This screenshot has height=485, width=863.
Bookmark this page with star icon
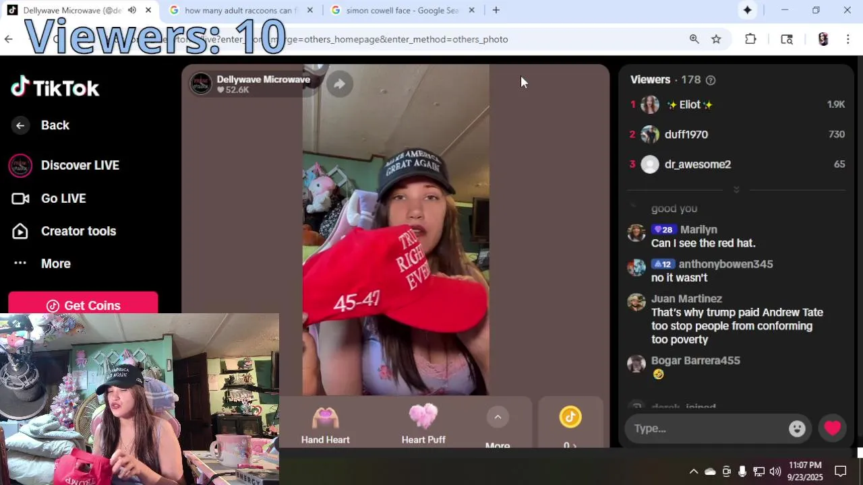pyautogui.click(x=716, y=39)
